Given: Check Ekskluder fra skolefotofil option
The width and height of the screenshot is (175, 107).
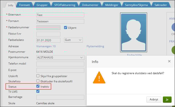Looking at the screenshot, I should pos(38,81).
